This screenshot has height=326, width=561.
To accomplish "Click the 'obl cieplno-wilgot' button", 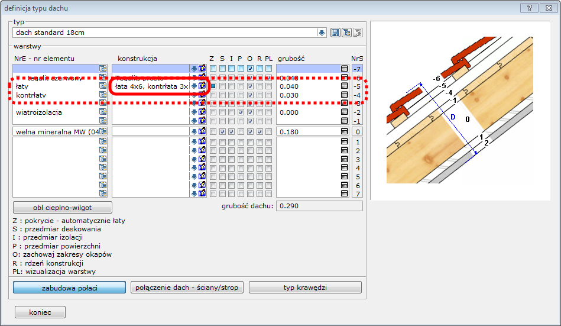I will [x=62, y=207].
